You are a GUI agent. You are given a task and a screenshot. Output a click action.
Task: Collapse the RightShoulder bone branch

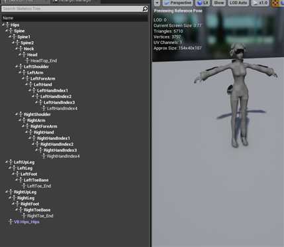point(17,114)
